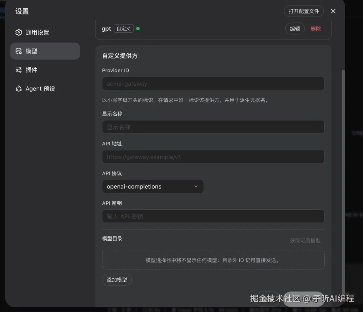363x312 pixels.
Task: Delete the gpt provider via 删除
Action: pyautogui.click(x=316, y=29)
